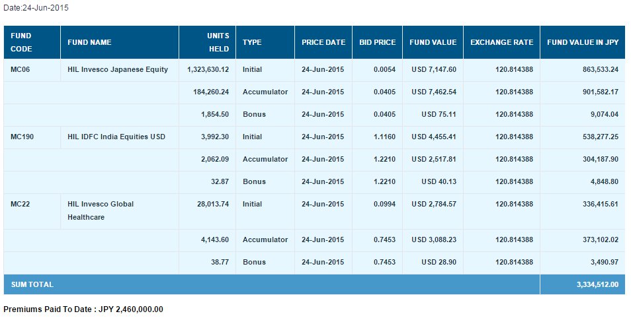Select the 3,334,512.00 total value
Viewport: 631px width, 320px height.
tap(597, 284)
